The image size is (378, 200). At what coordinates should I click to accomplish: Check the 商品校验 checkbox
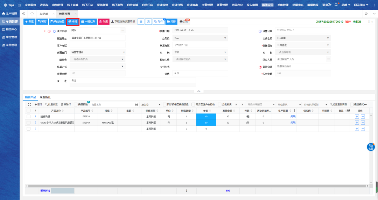[x=76, y=104]
